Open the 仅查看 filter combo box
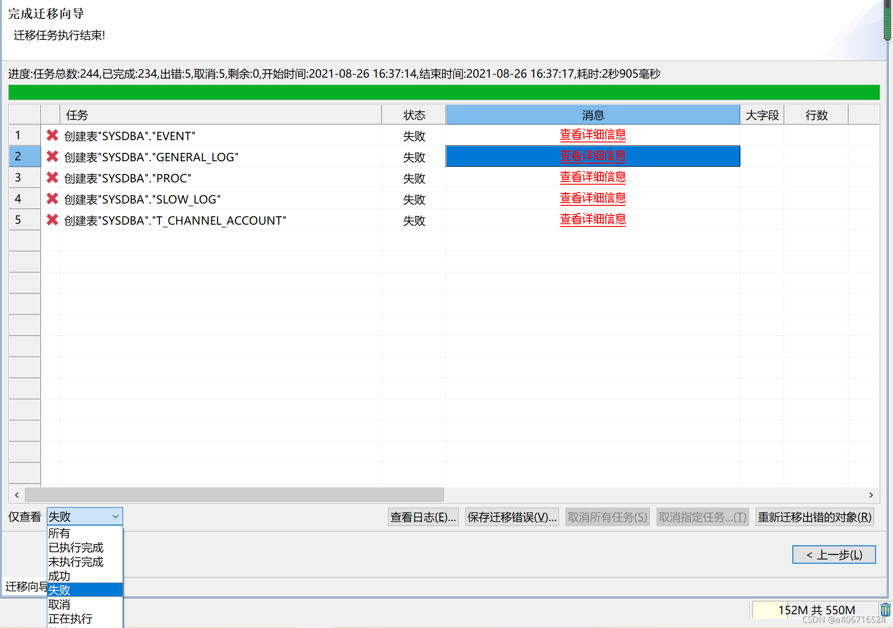The height and width of the screenshot is (628, 893). 85,516
